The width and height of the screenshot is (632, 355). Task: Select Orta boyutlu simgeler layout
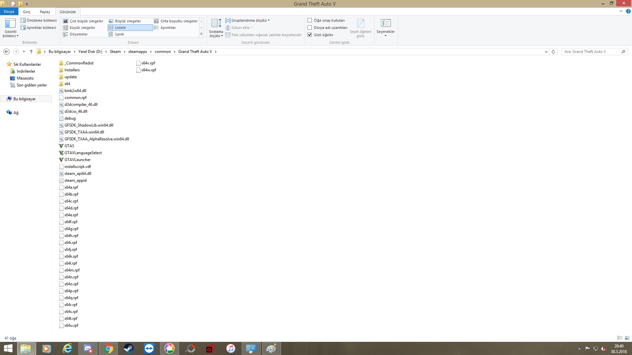[x=176, y=21]
